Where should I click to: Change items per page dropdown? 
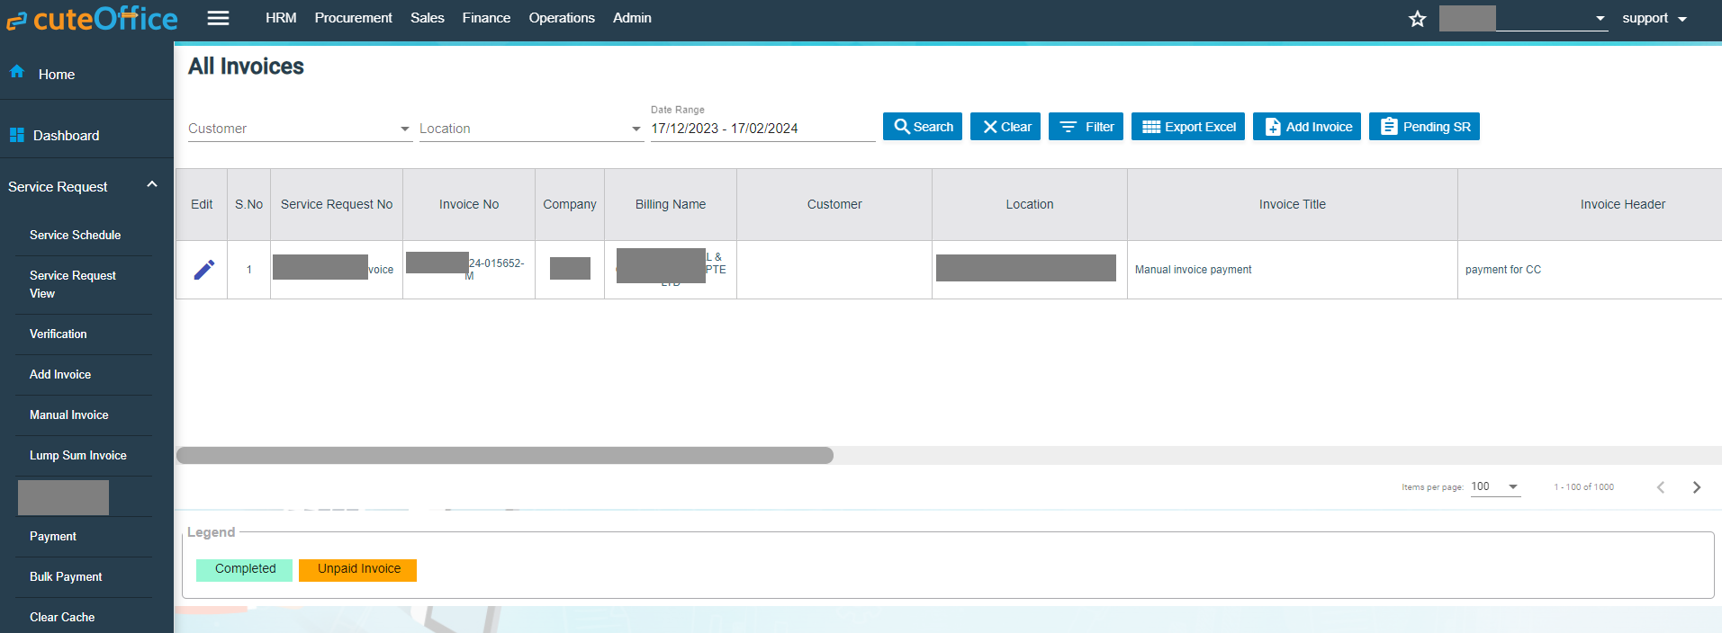tap(1495, 486)
